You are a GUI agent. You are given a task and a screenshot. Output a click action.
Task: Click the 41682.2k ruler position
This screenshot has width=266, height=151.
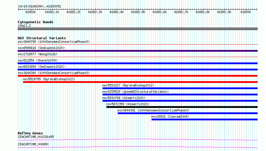coord(74,12)
